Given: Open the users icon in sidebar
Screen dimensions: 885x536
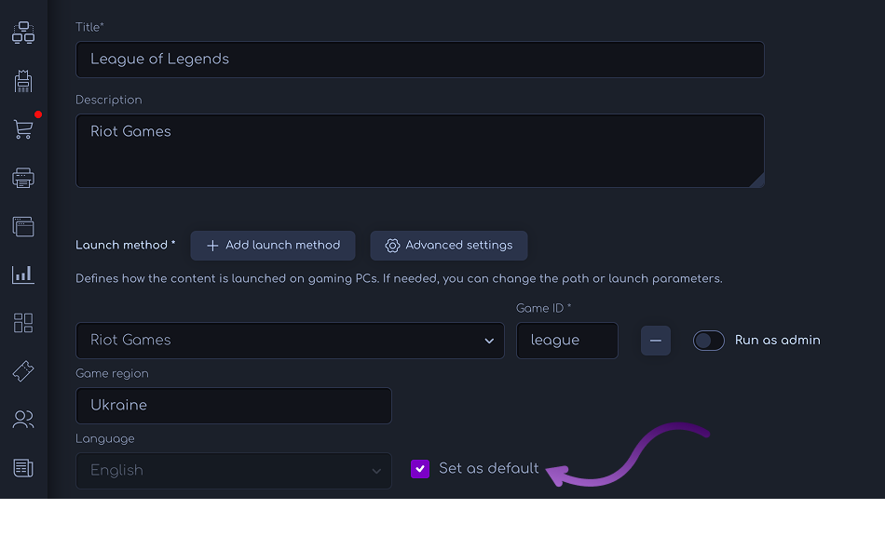Looking at the screenshot, I should click(x=23, y=420).
